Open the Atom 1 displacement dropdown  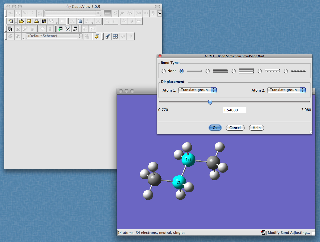tap(197, 90)
